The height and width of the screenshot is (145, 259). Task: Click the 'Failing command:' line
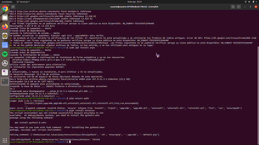[x=84, y=135]
